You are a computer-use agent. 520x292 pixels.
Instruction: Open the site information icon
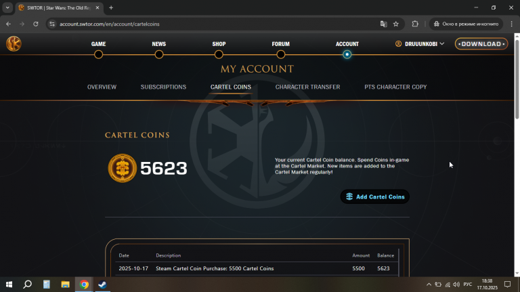(52, 24)
